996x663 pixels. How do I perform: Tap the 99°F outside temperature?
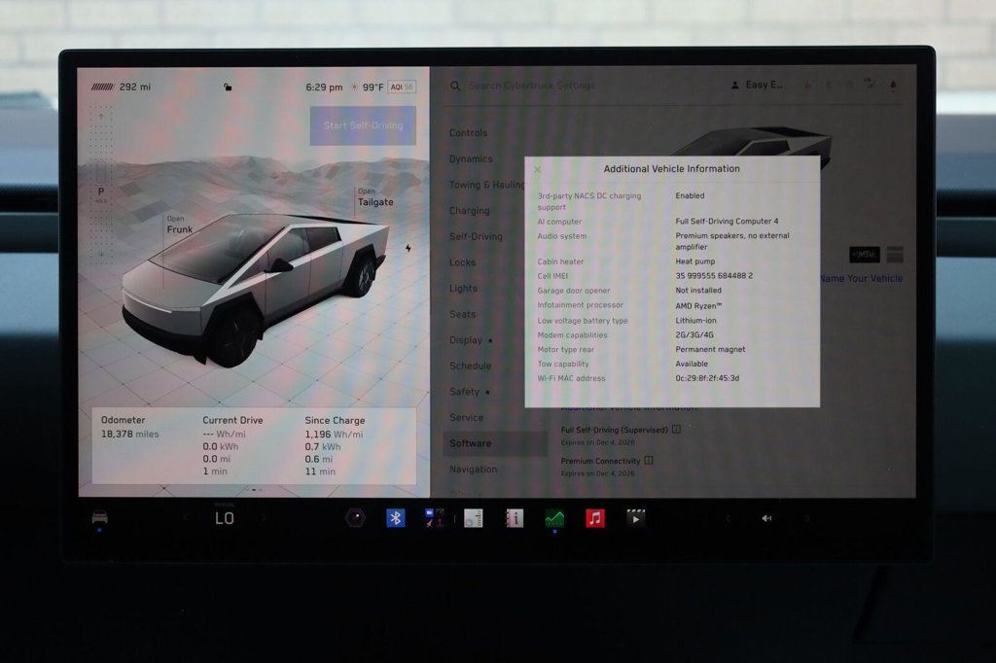click(373, 87)
